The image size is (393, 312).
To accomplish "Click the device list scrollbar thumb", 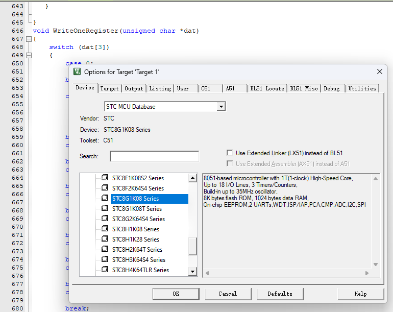I will (192, 246).
